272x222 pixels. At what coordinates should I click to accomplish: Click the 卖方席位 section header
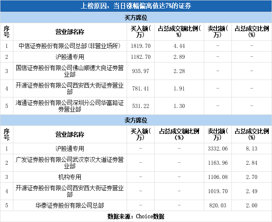[136, 120]
